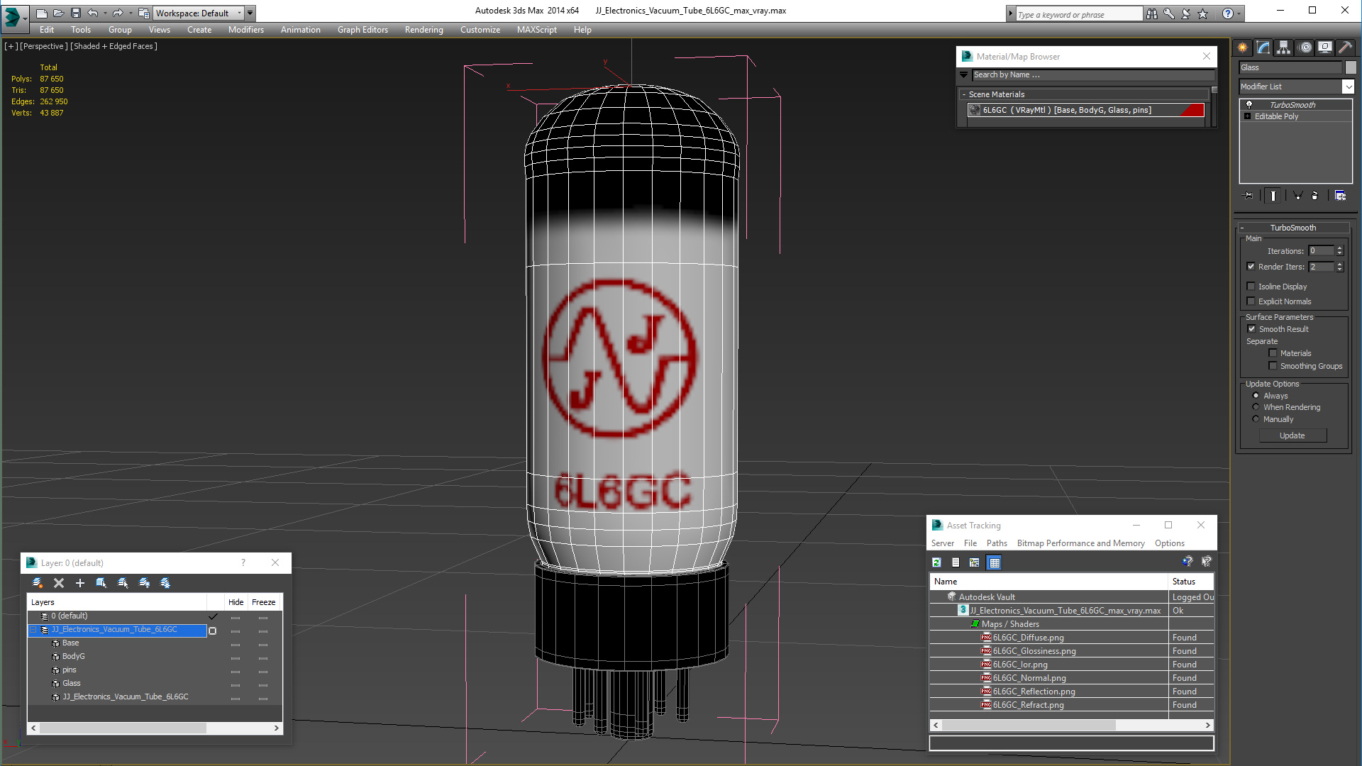Viewport: 1362px width, 766px height.
Task: Open the Utilities hammer tab
Action: [1345, 48]
